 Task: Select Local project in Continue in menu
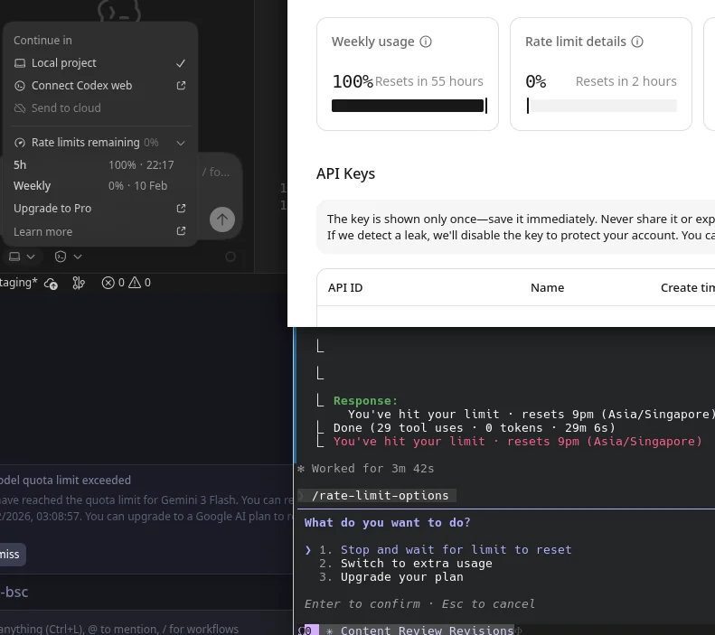coord(99,63)
